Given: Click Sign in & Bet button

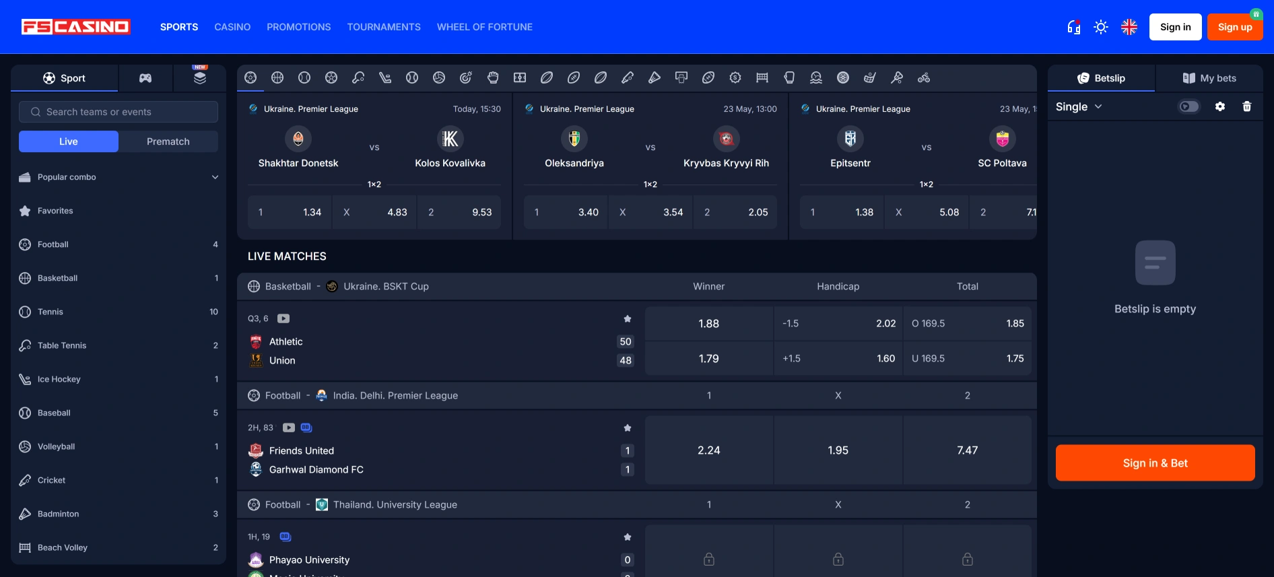Looking at the screenshot, I should (1155, 463).
